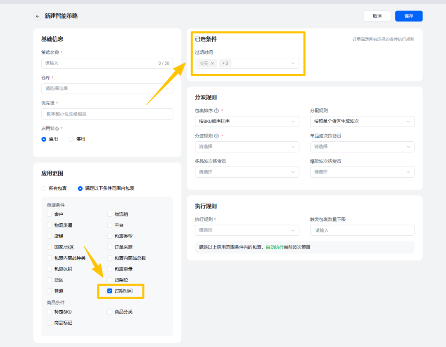Click the help icon next to 包裹排序
The width and height of the screenshot is (446, 347).
pyautogui.click(x=216, y=111)
